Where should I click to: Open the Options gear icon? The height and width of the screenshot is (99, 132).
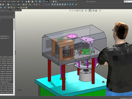tap(56, 2)
